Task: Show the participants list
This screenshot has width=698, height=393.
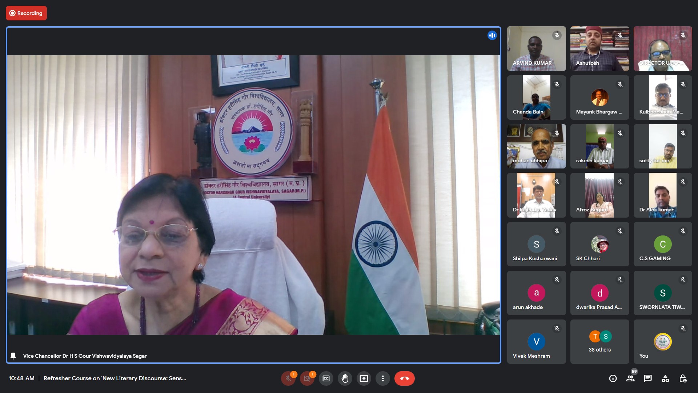Action: (x=630, y=378)
